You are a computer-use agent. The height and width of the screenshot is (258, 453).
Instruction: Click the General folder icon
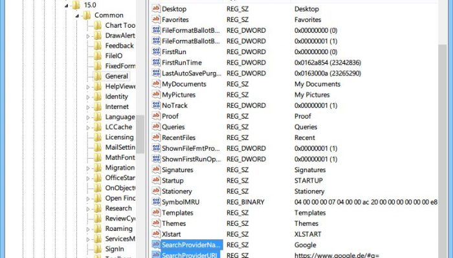tap(98, 76)
